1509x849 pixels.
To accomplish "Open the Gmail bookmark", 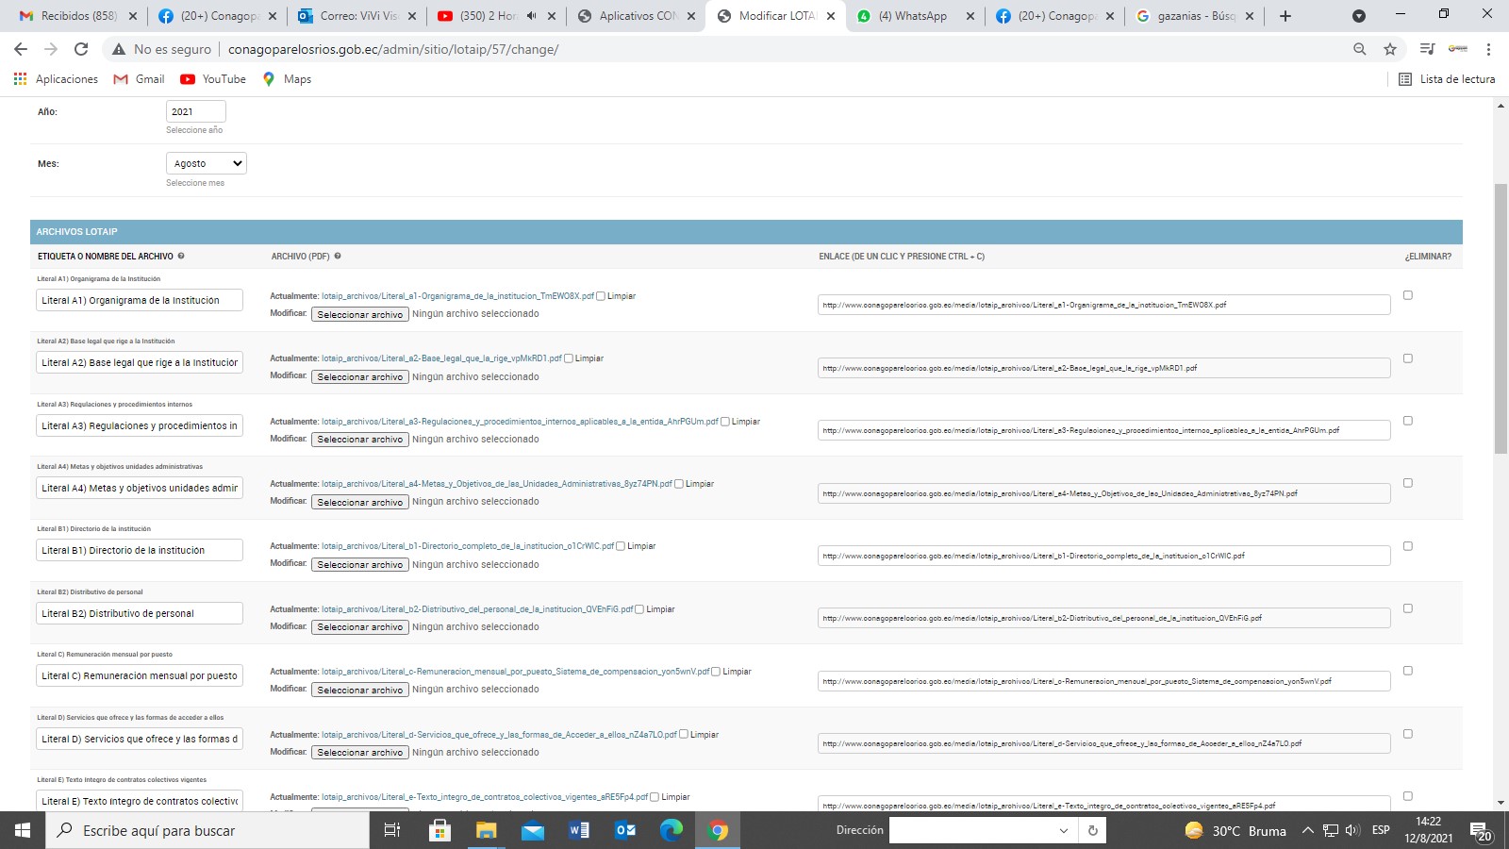I will pyautogui.click(x=139, y=79).
